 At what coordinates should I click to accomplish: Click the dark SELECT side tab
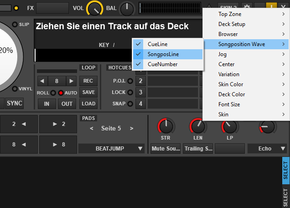pyautogui.click(x=286, y=197)
